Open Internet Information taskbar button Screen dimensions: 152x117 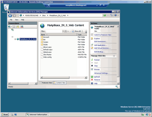pyautogui.click(x=38, y=115)
